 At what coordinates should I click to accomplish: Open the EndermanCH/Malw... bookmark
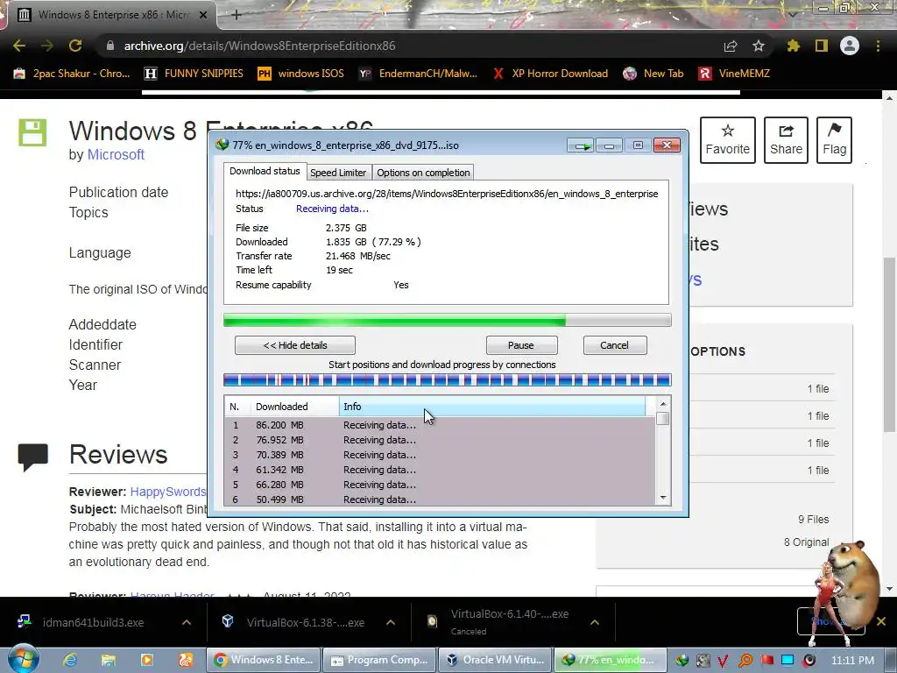[x=418, y=74]
